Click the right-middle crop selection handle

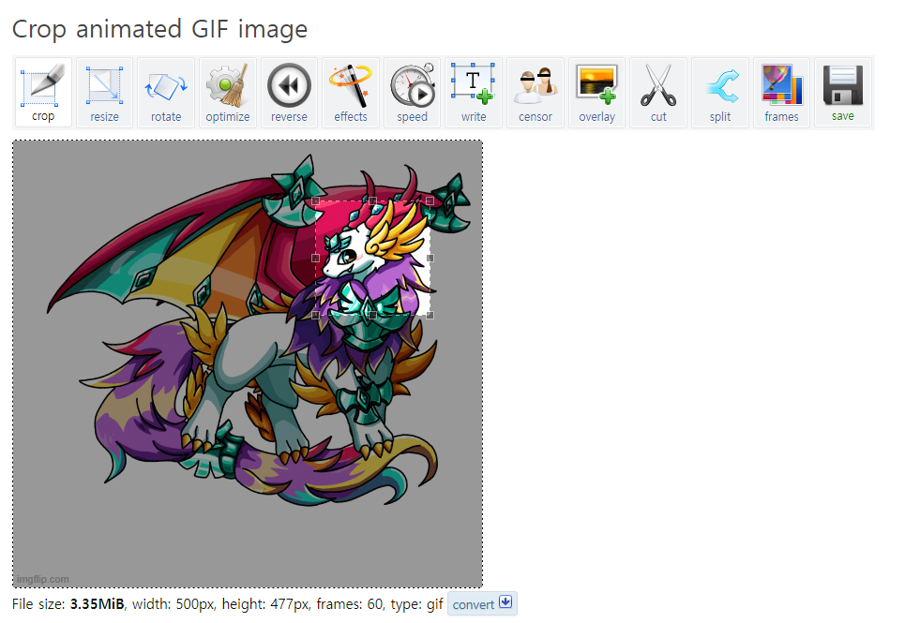[x=430, y=258]
